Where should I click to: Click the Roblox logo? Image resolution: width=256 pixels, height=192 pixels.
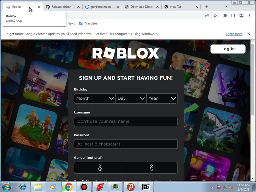click(126, 53)
